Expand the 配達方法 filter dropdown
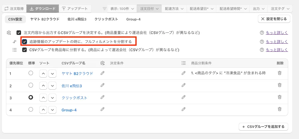Image resolution: width=299 pixels, height=139 pixels. pyautogui.click(x=174, y=9)
